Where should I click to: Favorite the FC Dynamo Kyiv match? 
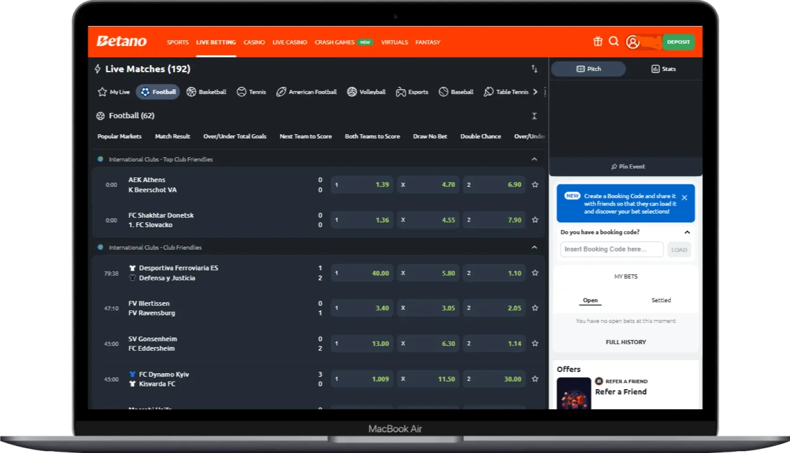tap(535, 379)
